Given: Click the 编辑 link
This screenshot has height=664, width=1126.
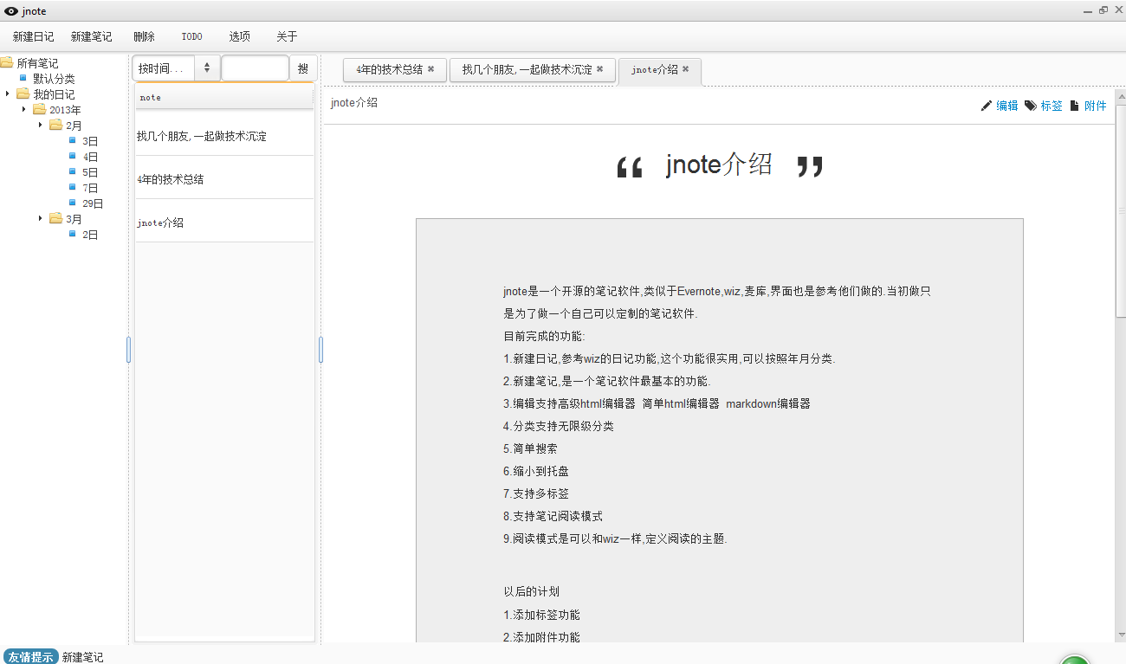Looking at the screenshot, I should point(1007,106).
